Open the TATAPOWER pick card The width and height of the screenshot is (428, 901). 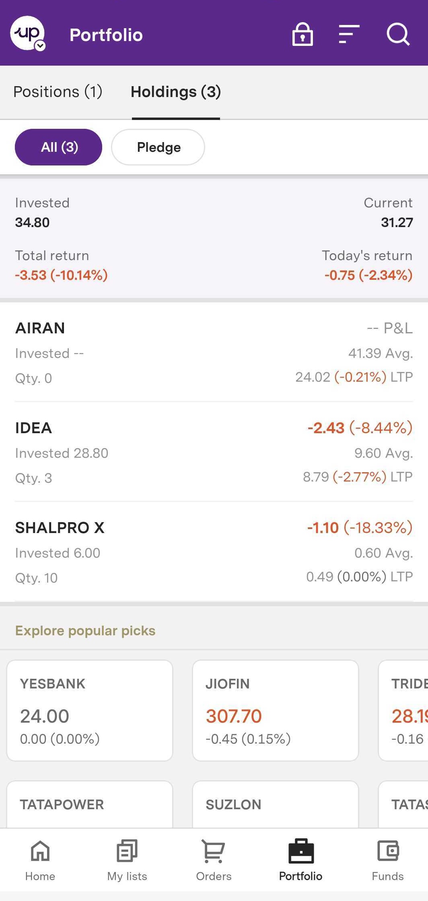coord(90,804)
